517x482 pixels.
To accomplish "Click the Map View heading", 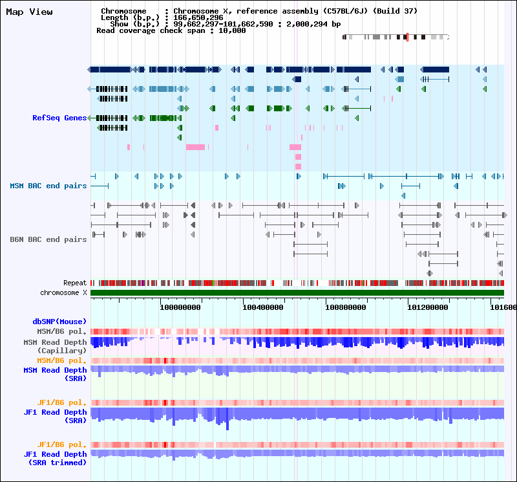I will tap(29, 12).
